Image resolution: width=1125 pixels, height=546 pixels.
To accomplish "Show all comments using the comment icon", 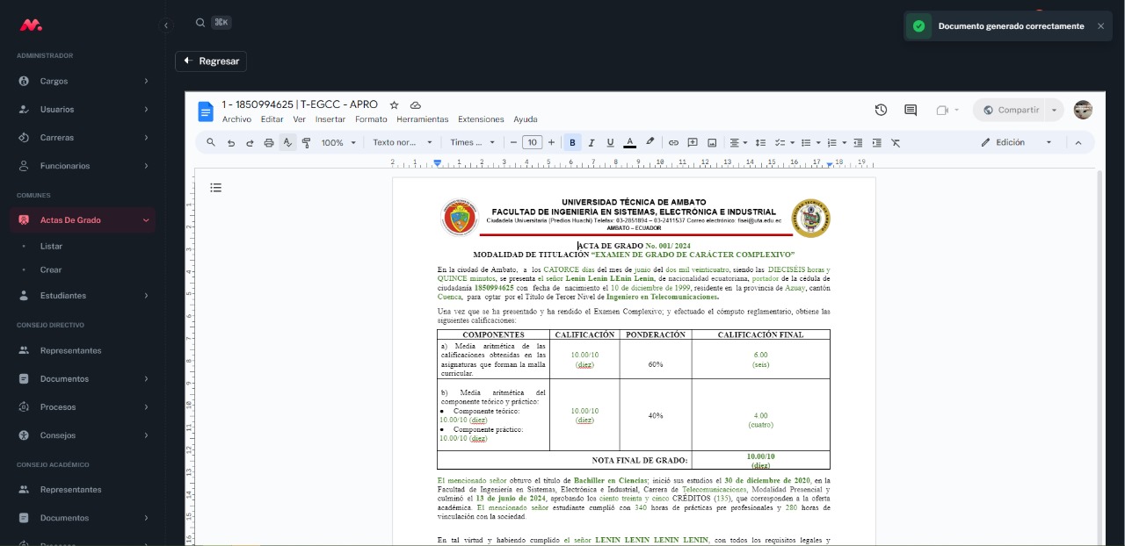I will pos(910,110).
